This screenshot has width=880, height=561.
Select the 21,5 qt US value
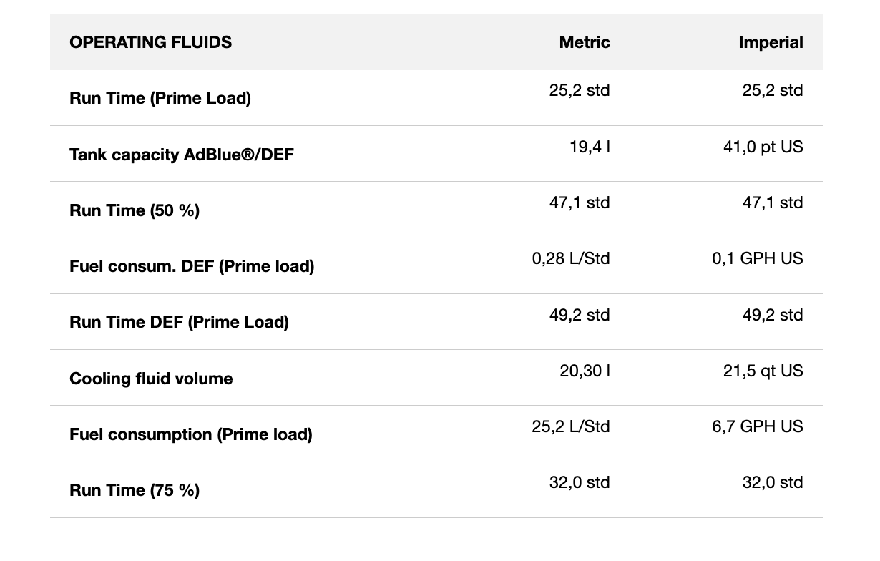tap(763, 371)
